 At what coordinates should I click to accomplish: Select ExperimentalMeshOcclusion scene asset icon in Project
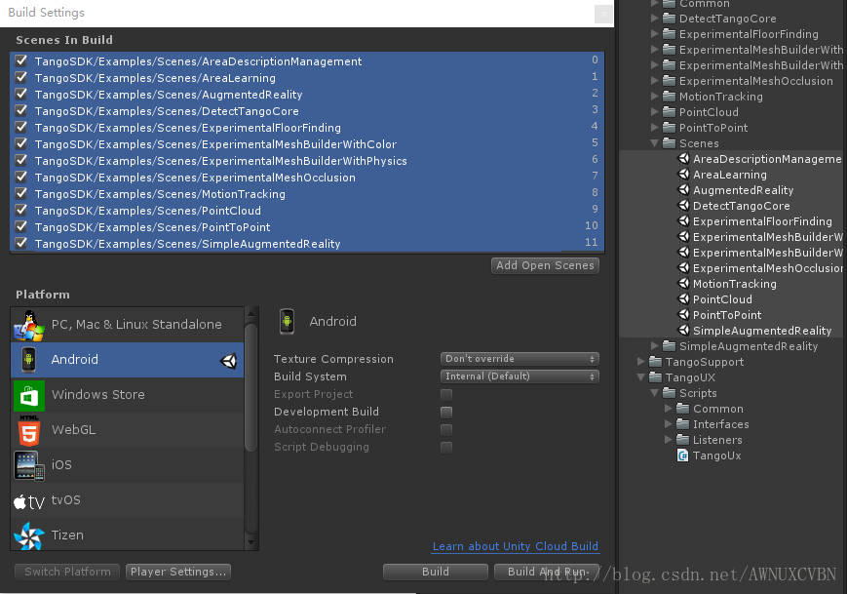[684, 268]
